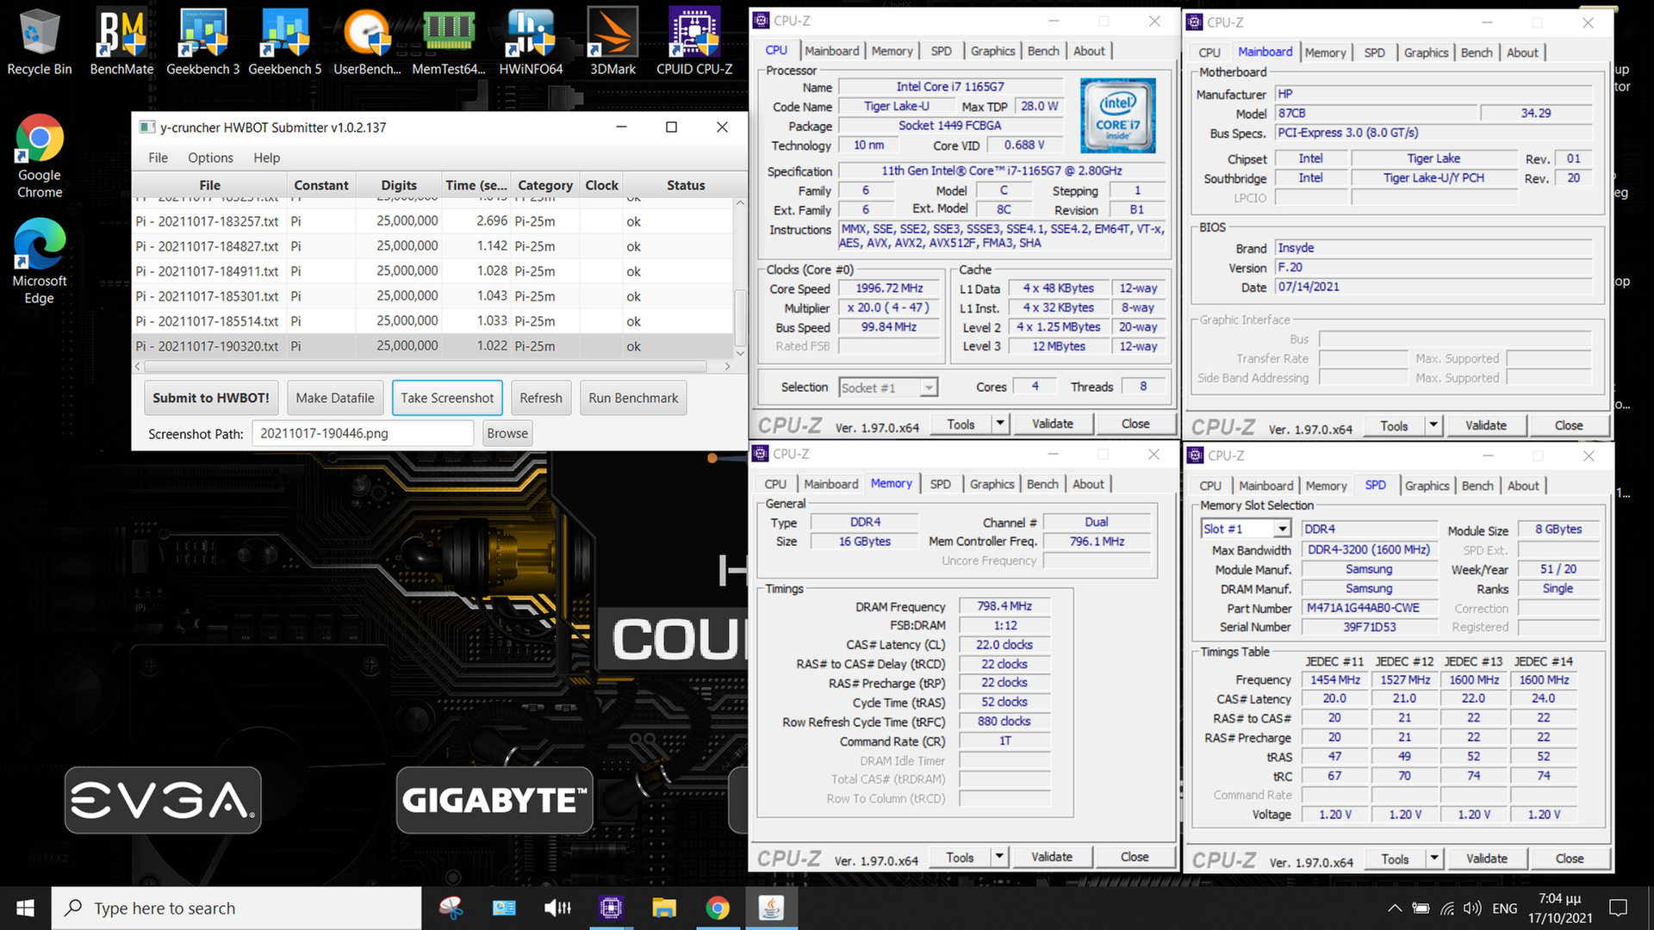Image resolution: width=1654 pixels, height=930 pixels.
Task: Switch to Mainboard tab in CPU window
Action: tap(831, 51)
